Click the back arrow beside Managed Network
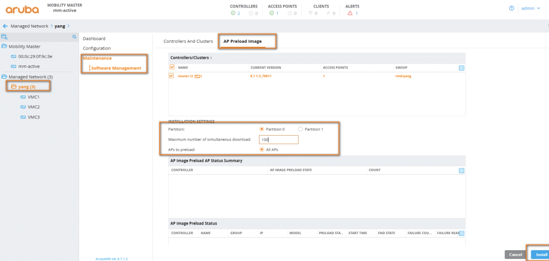 (5, 26)
